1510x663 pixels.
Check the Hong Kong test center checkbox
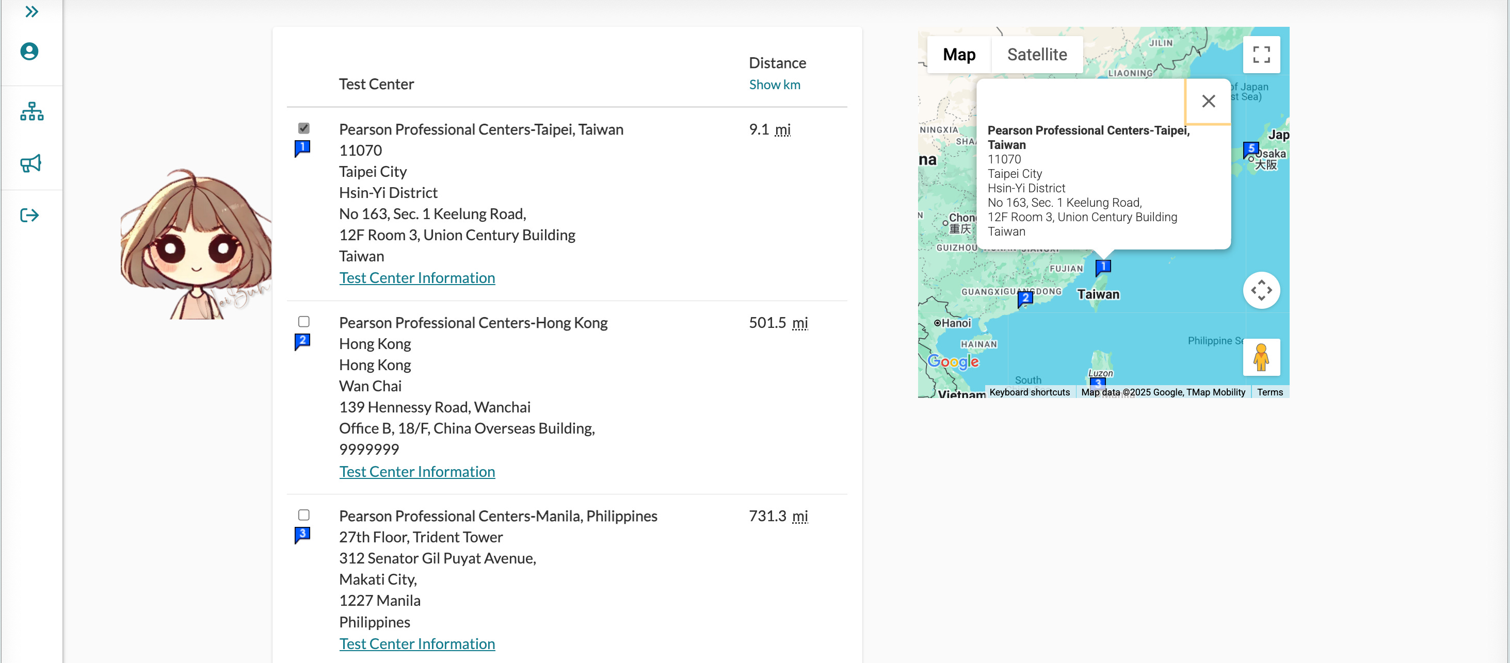pyautogui.click(x=303, y=322)
